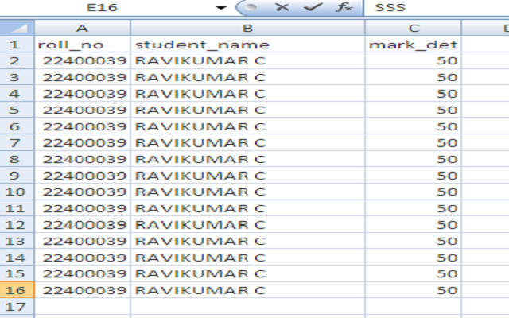Open the Insert Function fx dialog

click(x=344, y=7)
